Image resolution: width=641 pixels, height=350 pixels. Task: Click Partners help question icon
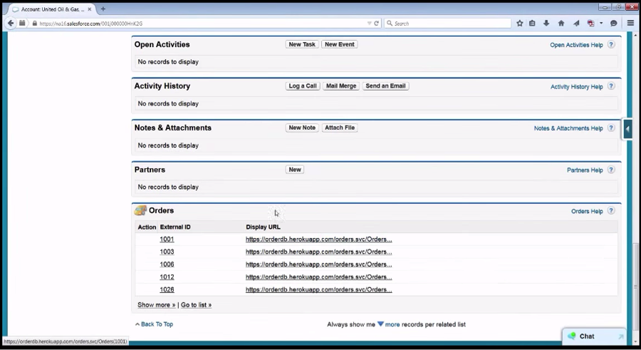(x=611, y=170)
